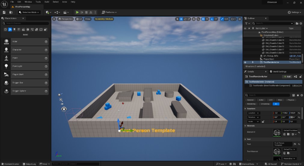
Task: Show Recently Placed actors category
Action: coord(5,29)
